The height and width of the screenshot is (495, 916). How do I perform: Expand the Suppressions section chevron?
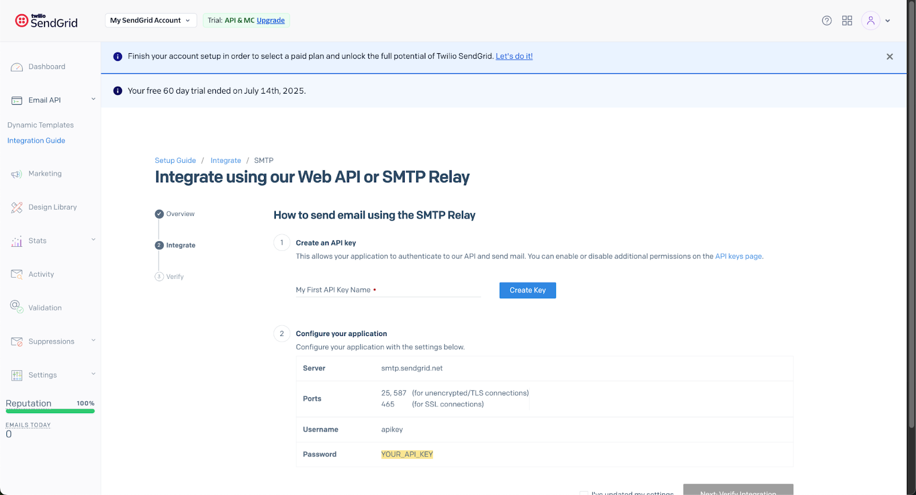[93, 341]
